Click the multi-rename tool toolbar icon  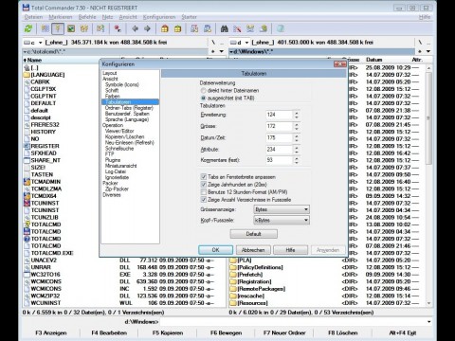(237, 28)
